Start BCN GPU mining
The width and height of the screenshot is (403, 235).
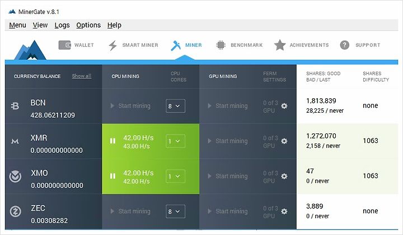point(227,106)
